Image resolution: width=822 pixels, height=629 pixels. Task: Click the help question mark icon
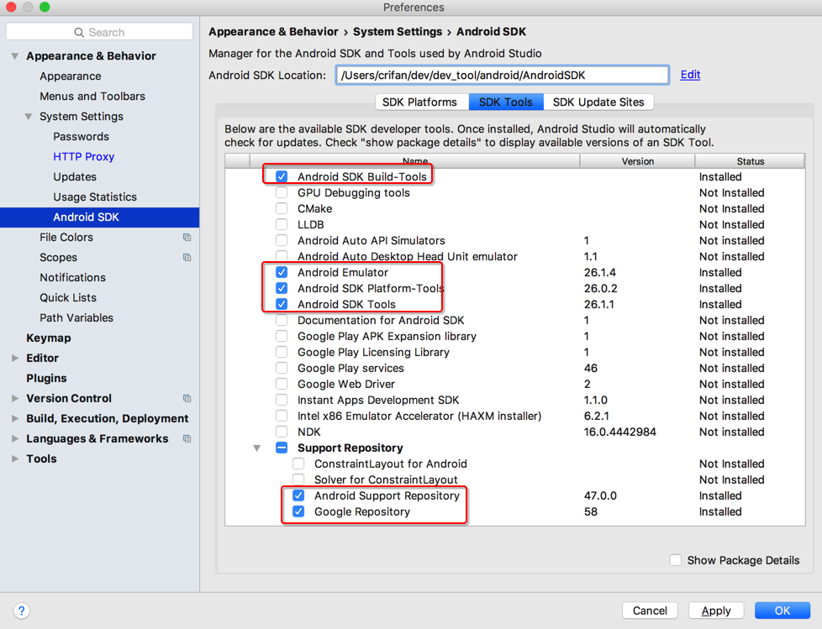22,611
